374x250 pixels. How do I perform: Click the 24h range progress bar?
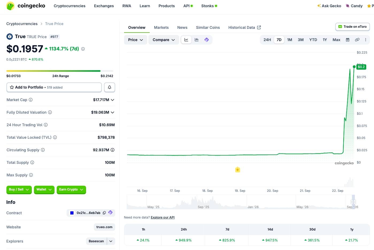60,71
